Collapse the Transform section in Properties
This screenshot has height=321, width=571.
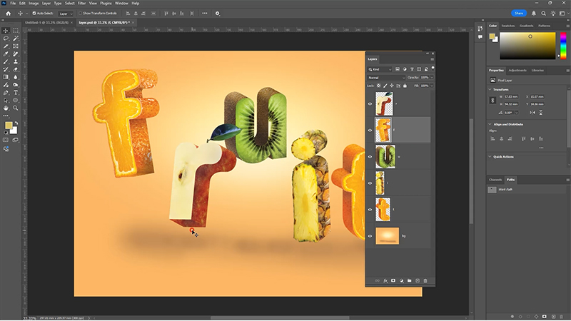pyautogui.click(x=490, y=89)
